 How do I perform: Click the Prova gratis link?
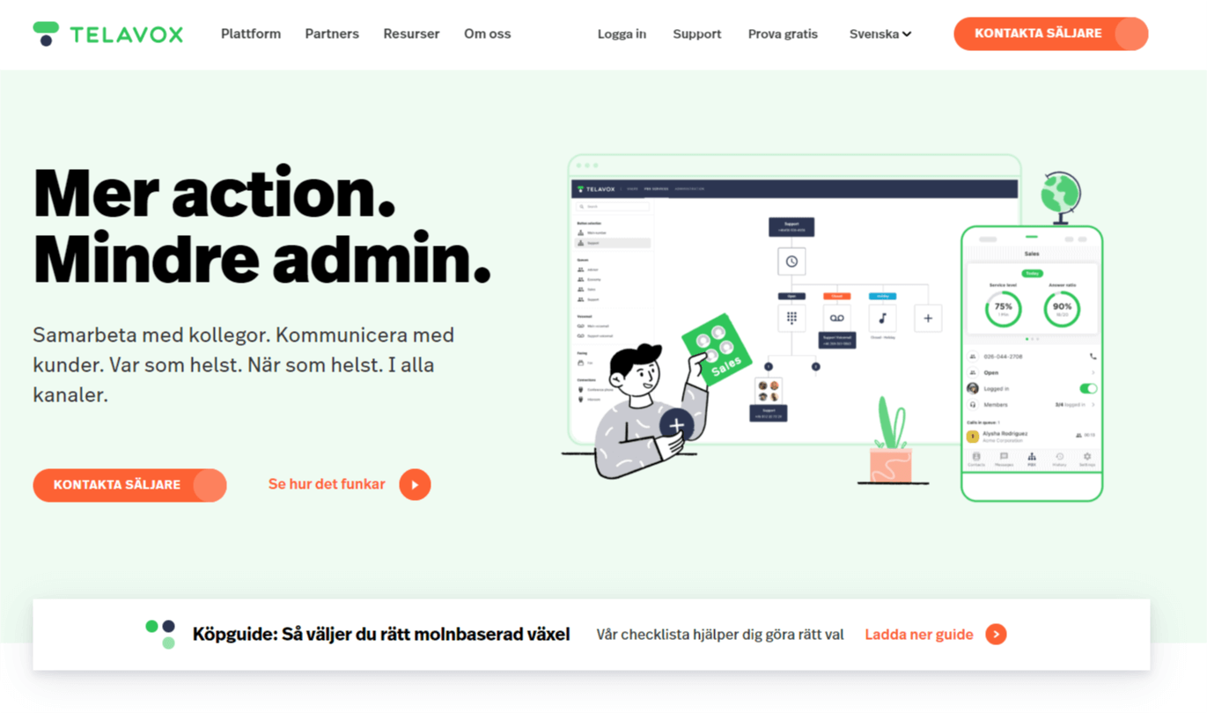[783, 34]
